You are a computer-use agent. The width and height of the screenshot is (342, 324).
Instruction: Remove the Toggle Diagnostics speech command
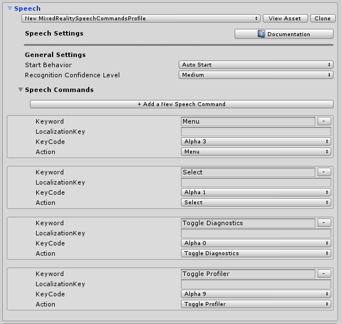click(324, 222)
